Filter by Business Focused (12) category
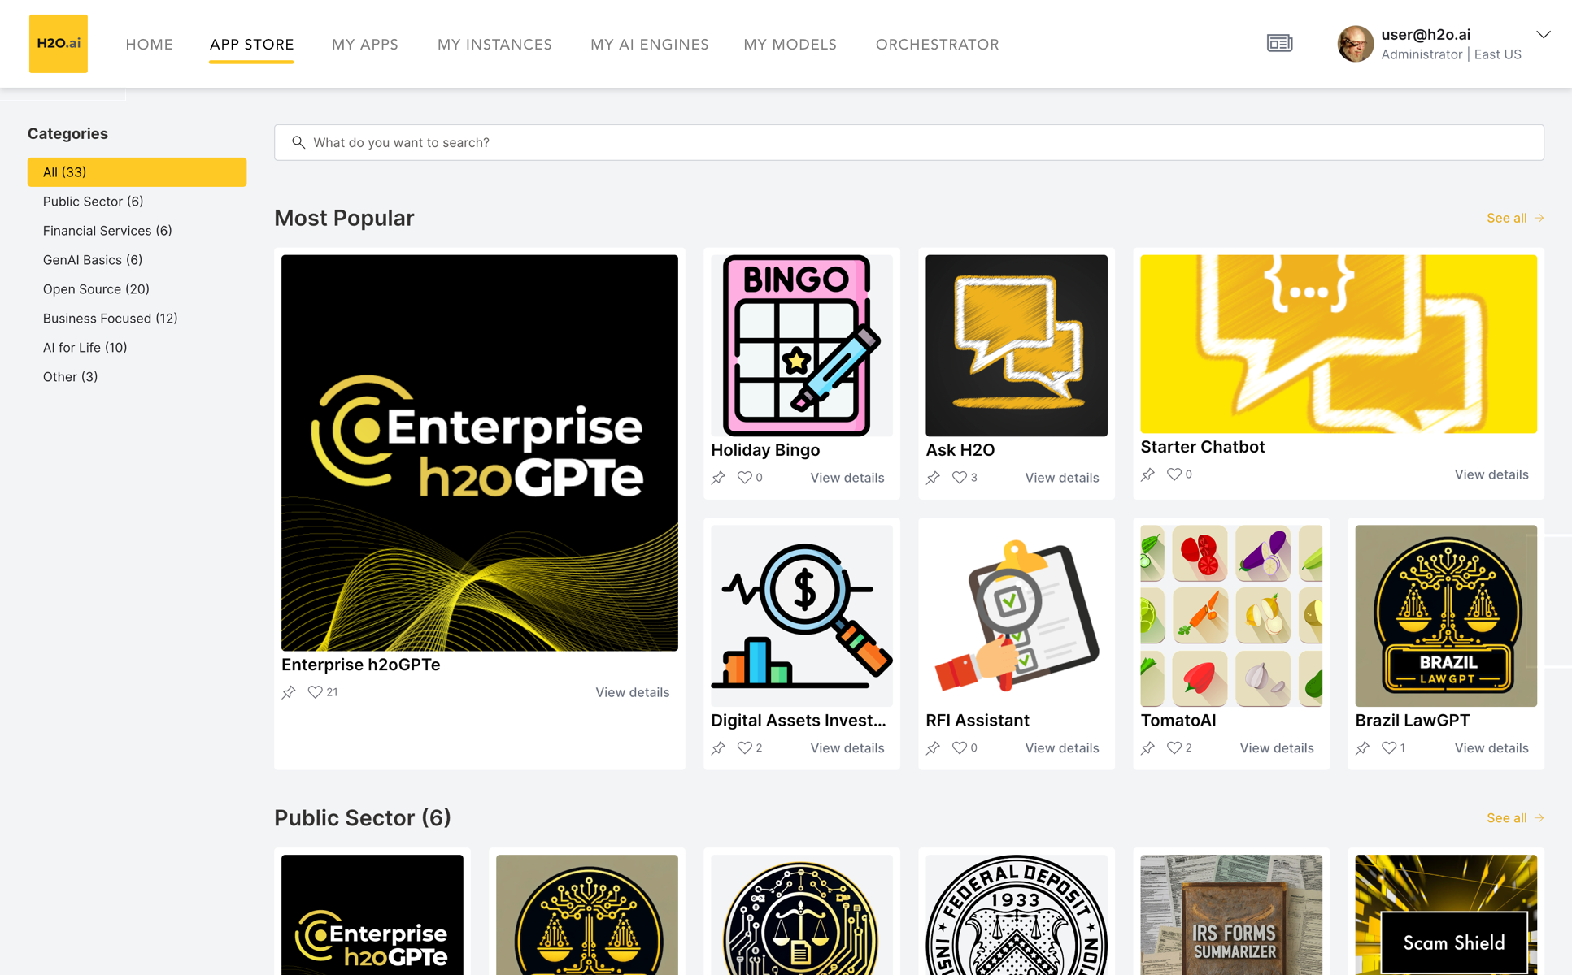This screenshot has height=975, width=1572. [110, 318]
